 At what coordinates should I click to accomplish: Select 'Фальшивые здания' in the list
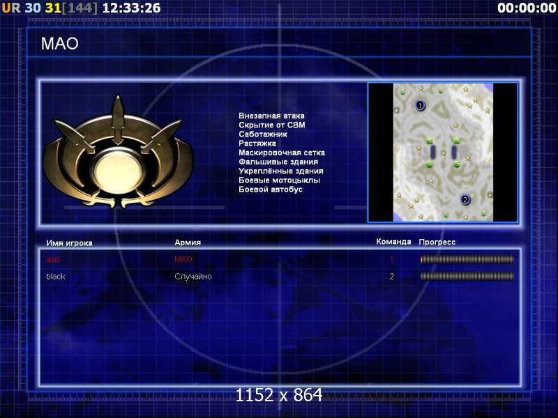tap(278, 162)
